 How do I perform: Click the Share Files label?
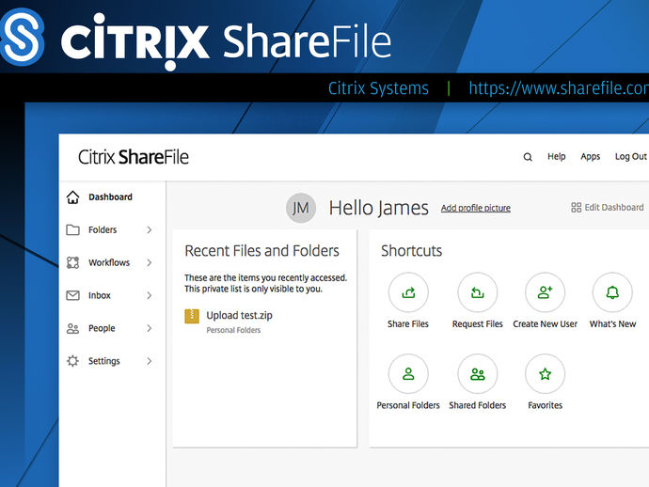click(408, 324)
